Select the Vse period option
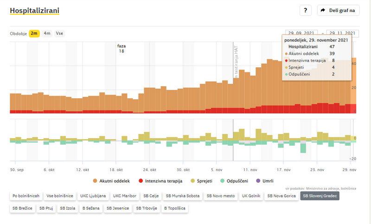This screenshot has height=224, width=371. (60, 33)
